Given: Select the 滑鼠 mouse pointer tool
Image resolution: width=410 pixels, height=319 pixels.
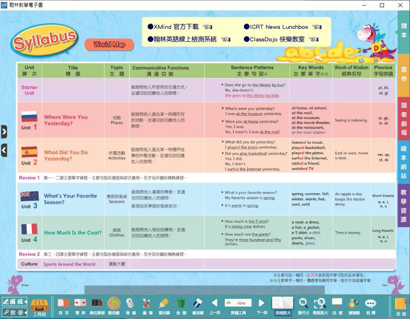Looking at the screenshot, I should 130,303.
